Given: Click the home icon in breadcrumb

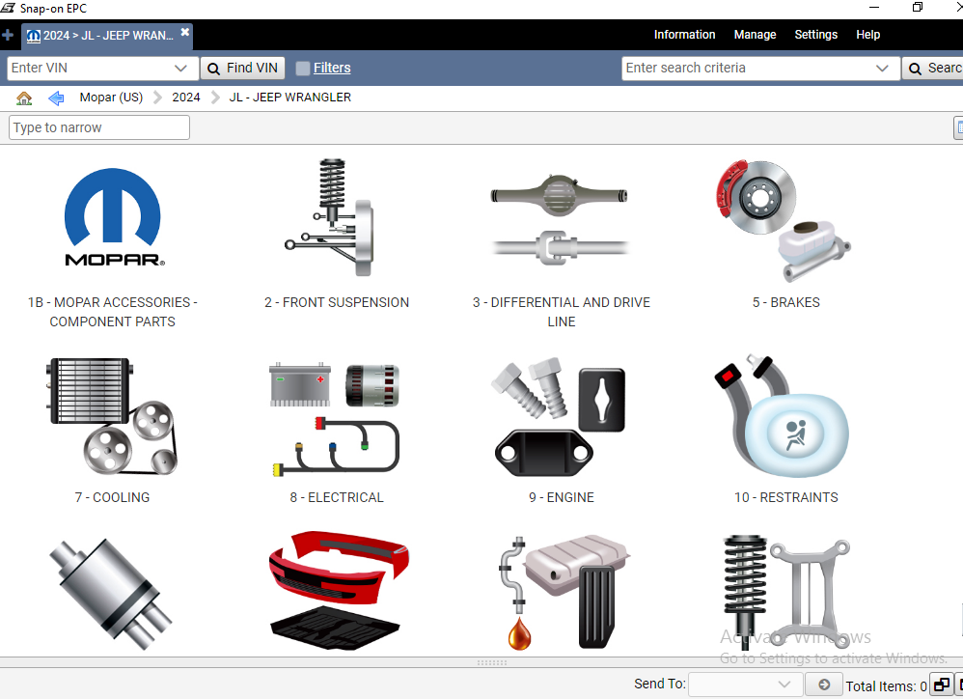Looking at the screenshot, I should click(24, 98).
